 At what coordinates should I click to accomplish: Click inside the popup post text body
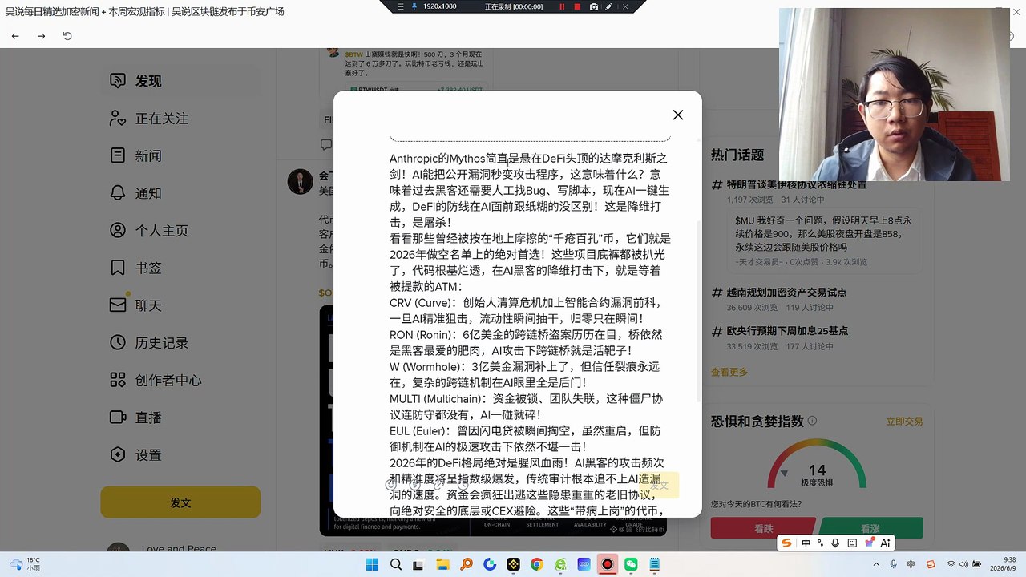[x=530, y=334]
